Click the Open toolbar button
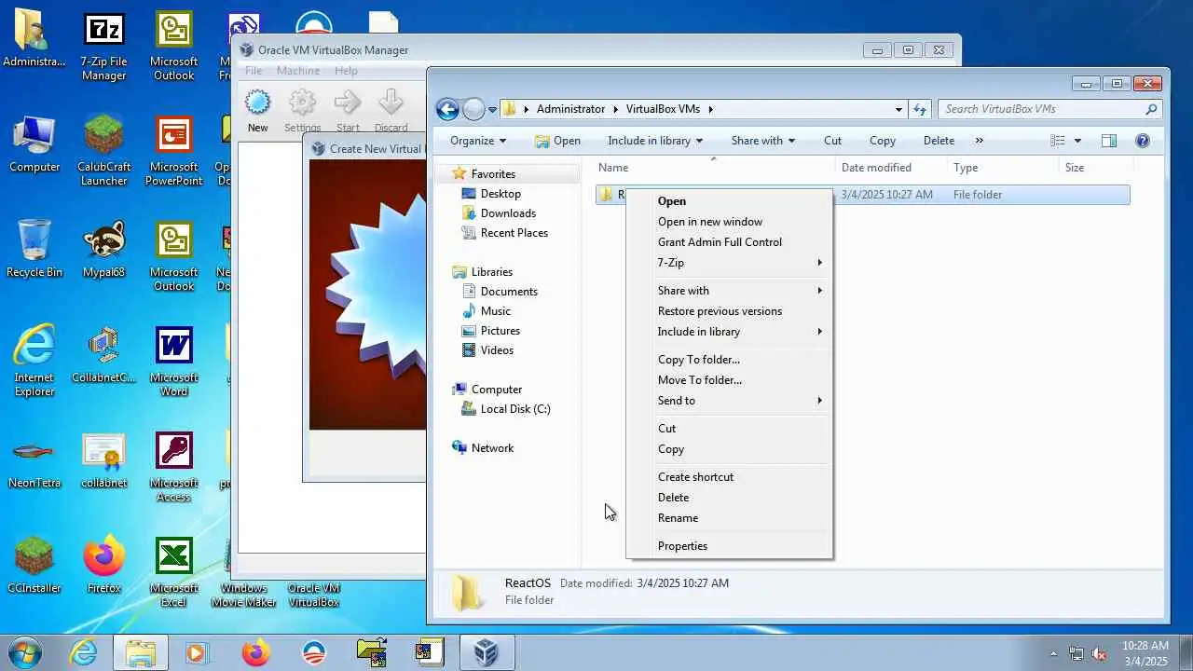This screenshot has width=1193, height=671. (557, 141)
